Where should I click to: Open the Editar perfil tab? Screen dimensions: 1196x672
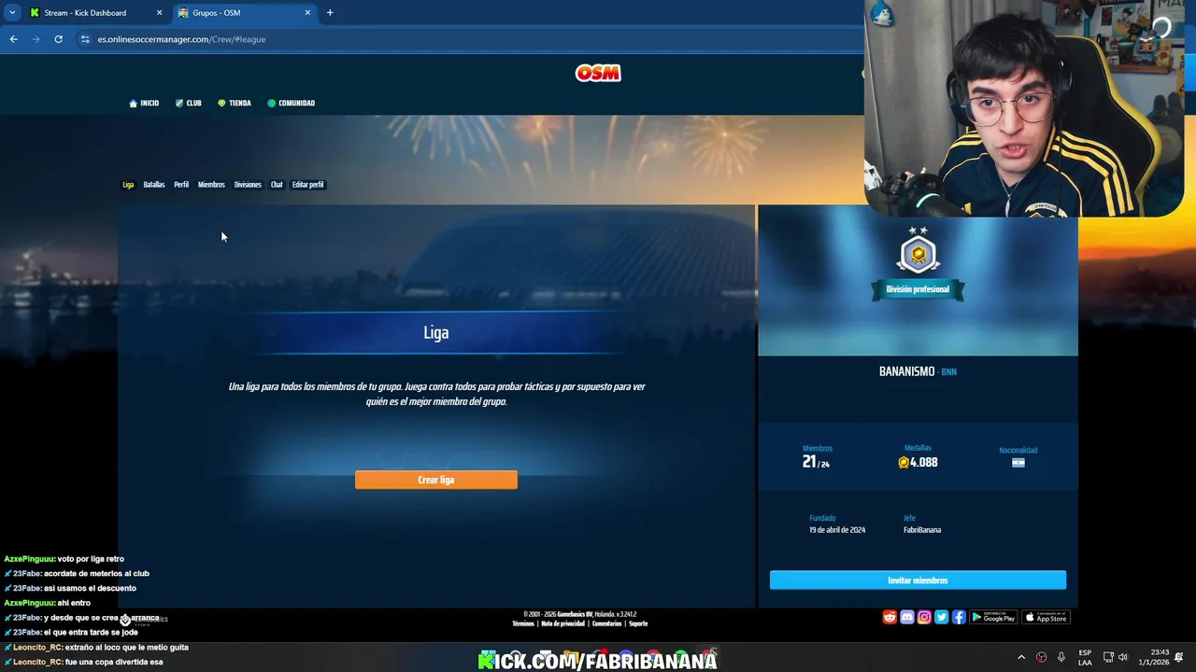tap(307, 185)
